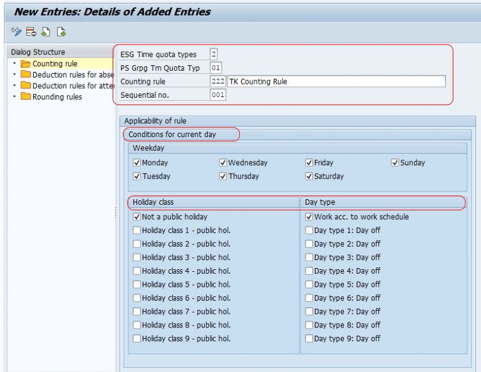
Task: Toggle the Wednesday checkbox
Action: (223, 163)
